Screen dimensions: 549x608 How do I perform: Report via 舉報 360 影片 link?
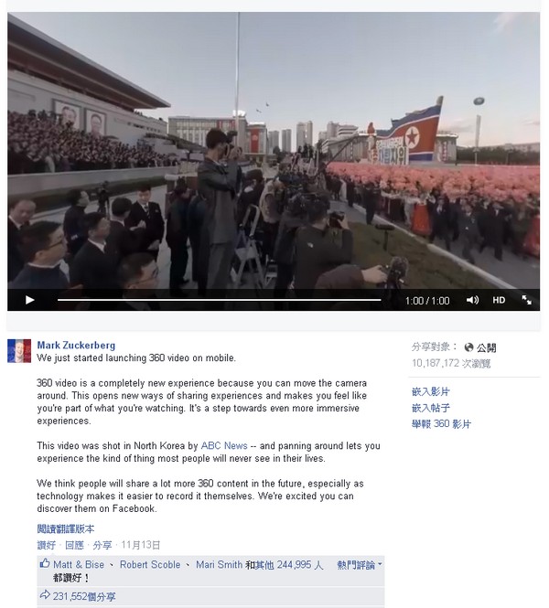coord(441,423)
